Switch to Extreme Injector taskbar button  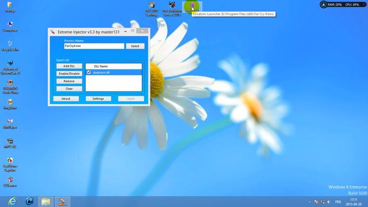click(63, 202)
